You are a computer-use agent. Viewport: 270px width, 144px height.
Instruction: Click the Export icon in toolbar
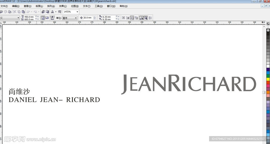(47, 12)
